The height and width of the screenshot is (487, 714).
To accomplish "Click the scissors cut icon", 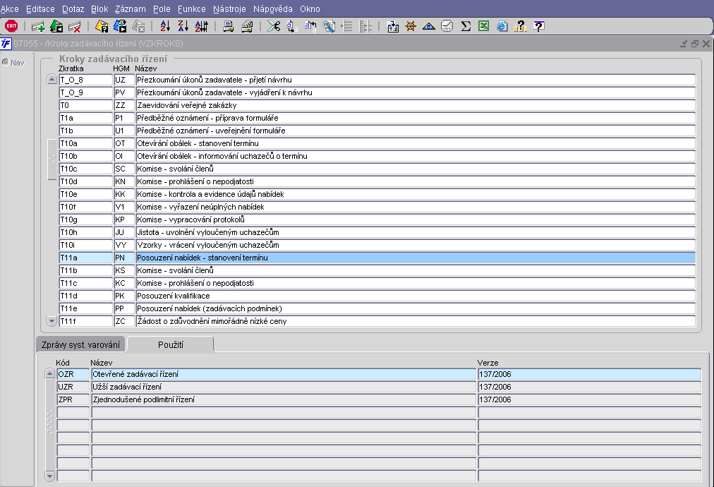I will pyautogui.click(x=274, y=26).
